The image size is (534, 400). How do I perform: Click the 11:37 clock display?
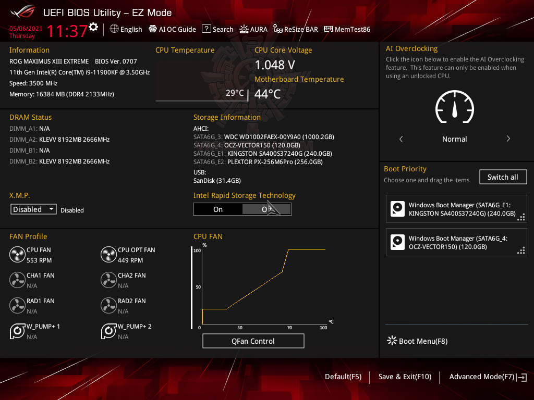point(67,31)
